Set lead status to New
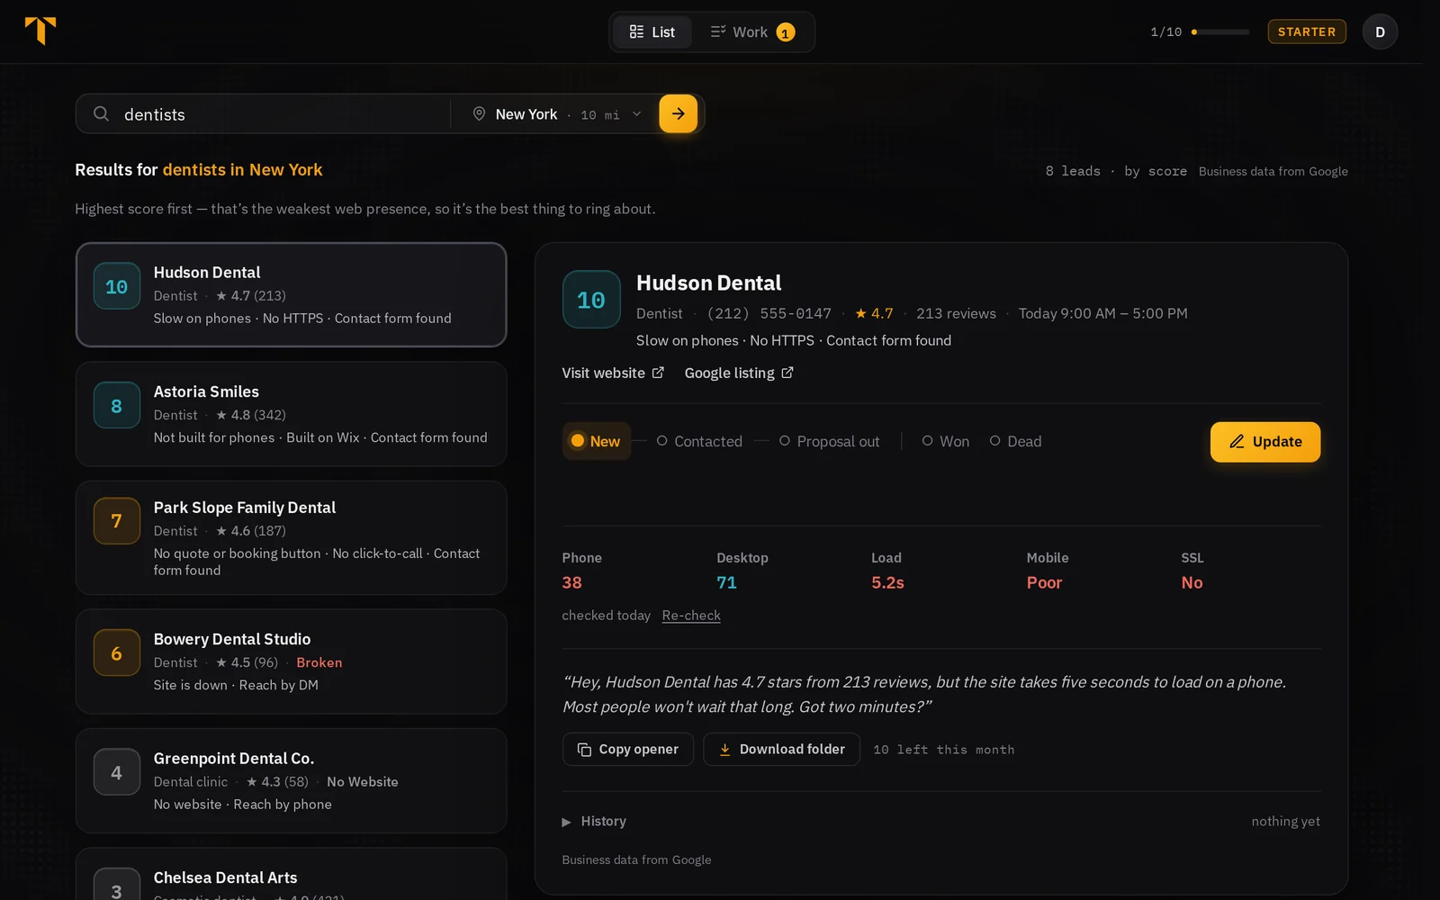 (596, 441)
